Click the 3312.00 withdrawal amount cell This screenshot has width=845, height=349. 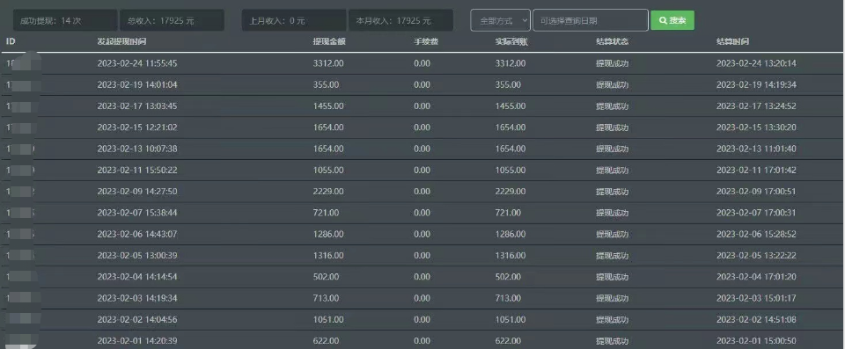(328, 63)
